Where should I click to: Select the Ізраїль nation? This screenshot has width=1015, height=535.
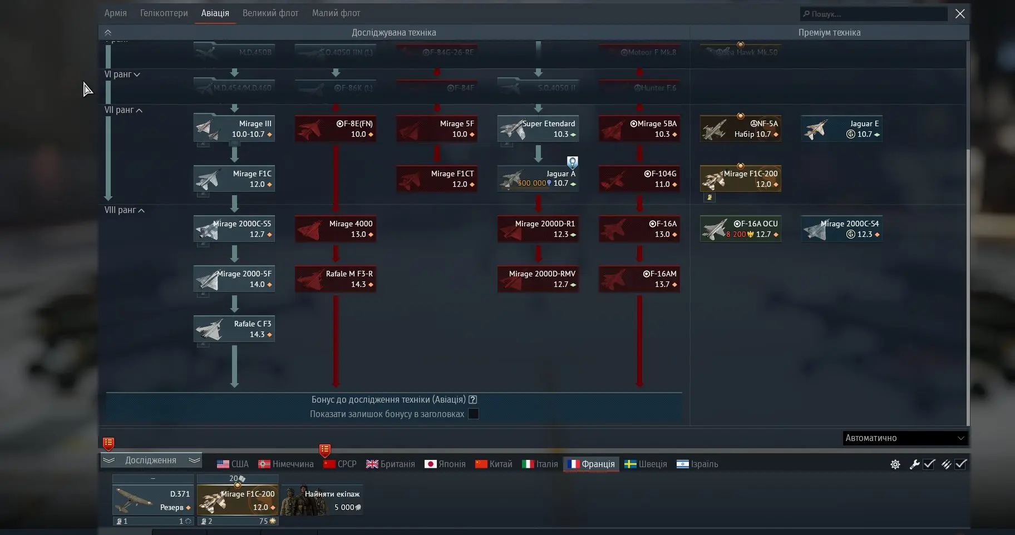pos(697,464)
